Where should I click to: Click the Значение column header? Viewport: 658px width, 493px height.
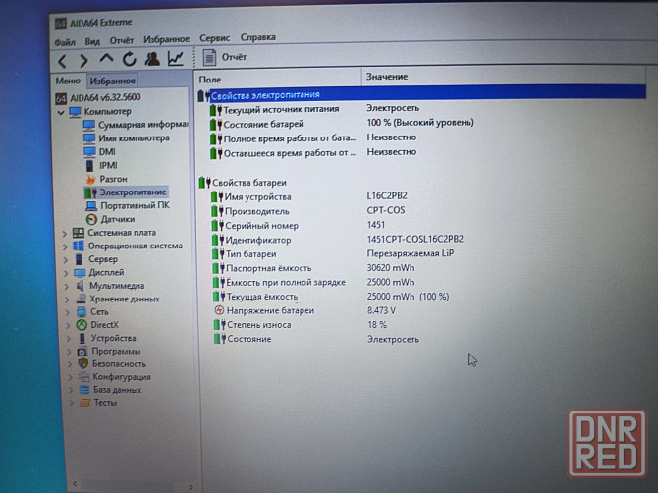pyautogui.click(x=504, y=77)
